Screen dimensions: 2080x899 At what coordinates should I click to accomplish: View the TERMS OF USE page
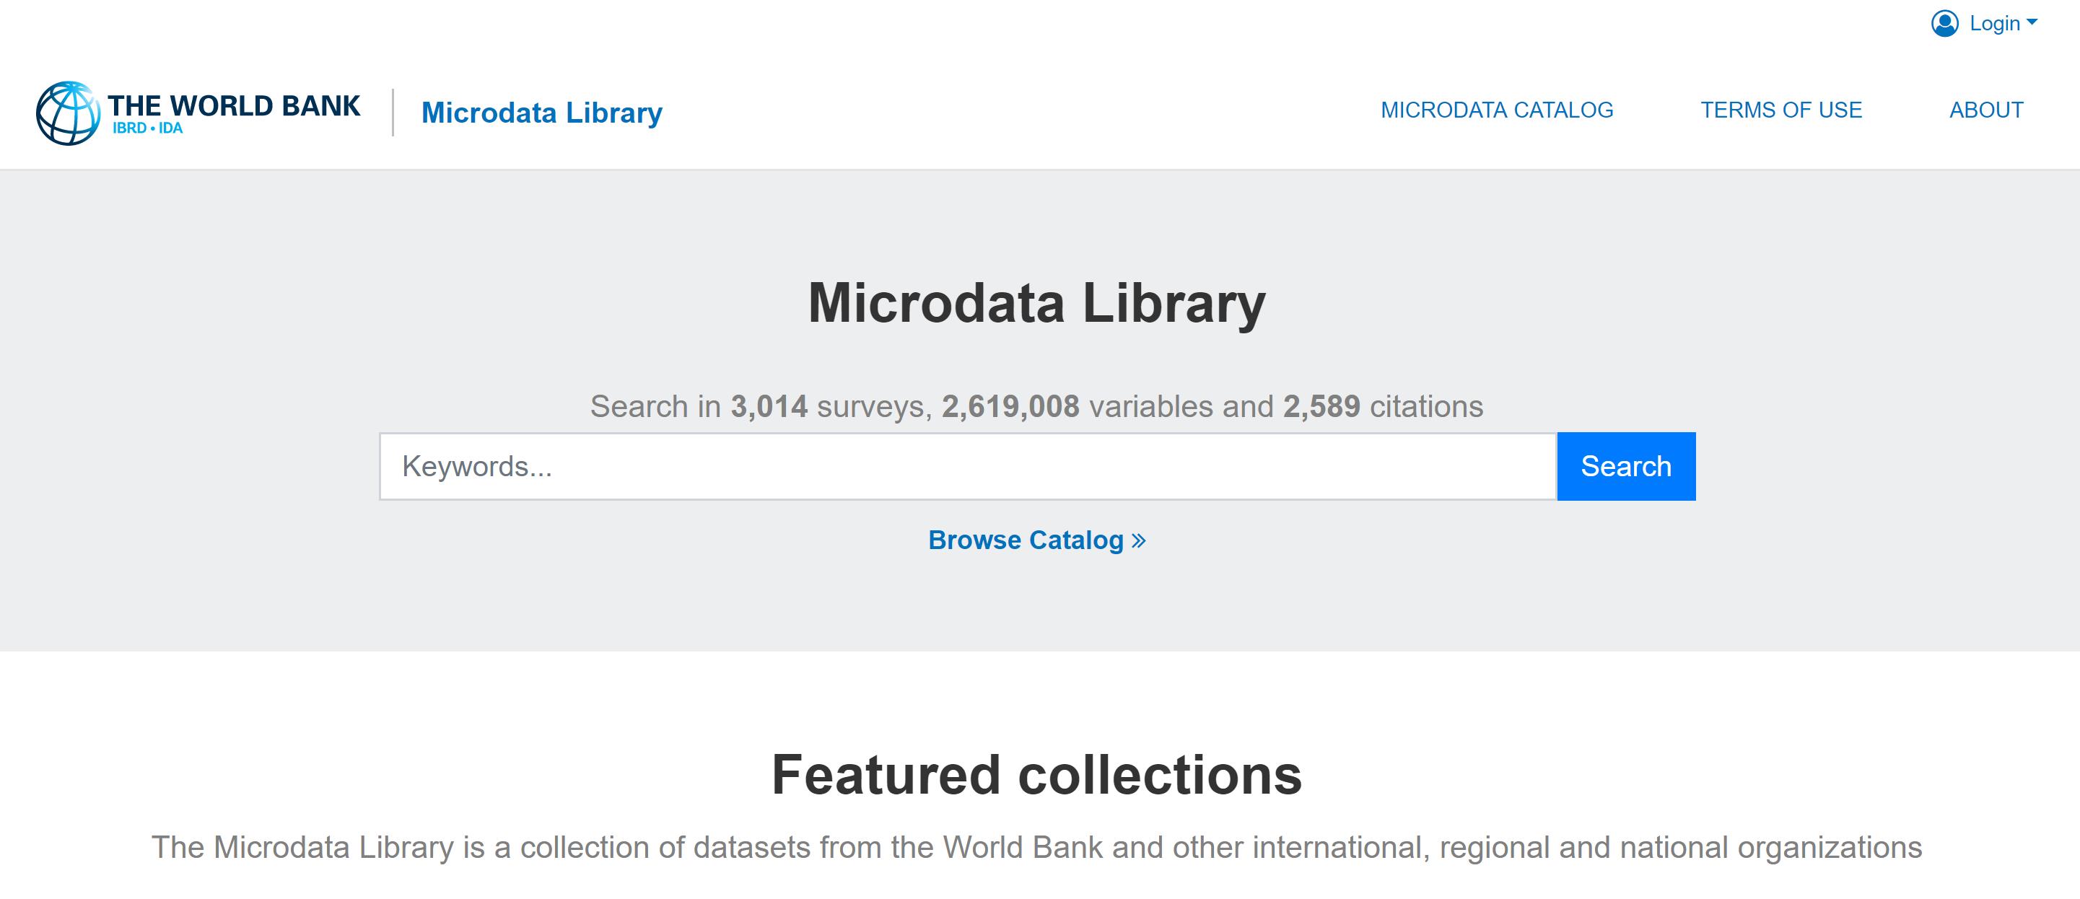point(1781,110)
